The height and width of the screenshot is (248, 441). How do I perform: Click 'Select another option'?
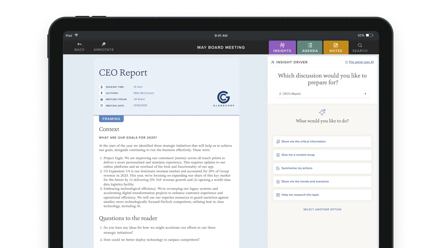(322, 209)
